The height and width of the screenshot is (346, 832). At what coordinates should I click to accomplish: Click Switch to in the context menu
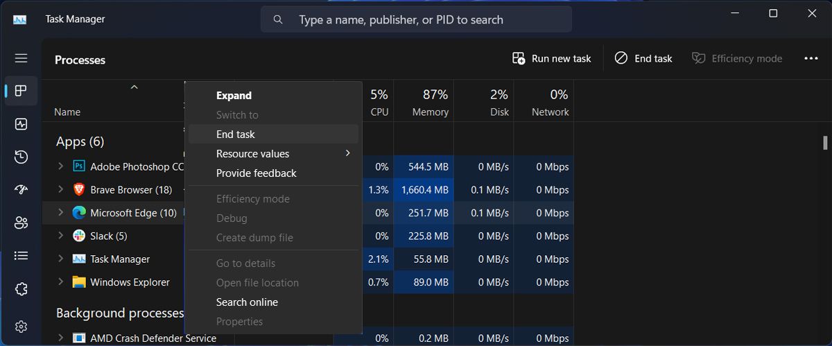point(273,115)
